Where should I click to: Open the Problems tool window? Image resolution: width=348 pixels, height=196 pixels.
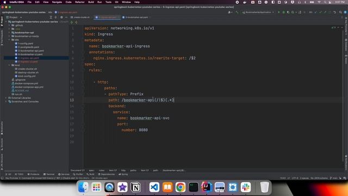click(x=33, y=174)
